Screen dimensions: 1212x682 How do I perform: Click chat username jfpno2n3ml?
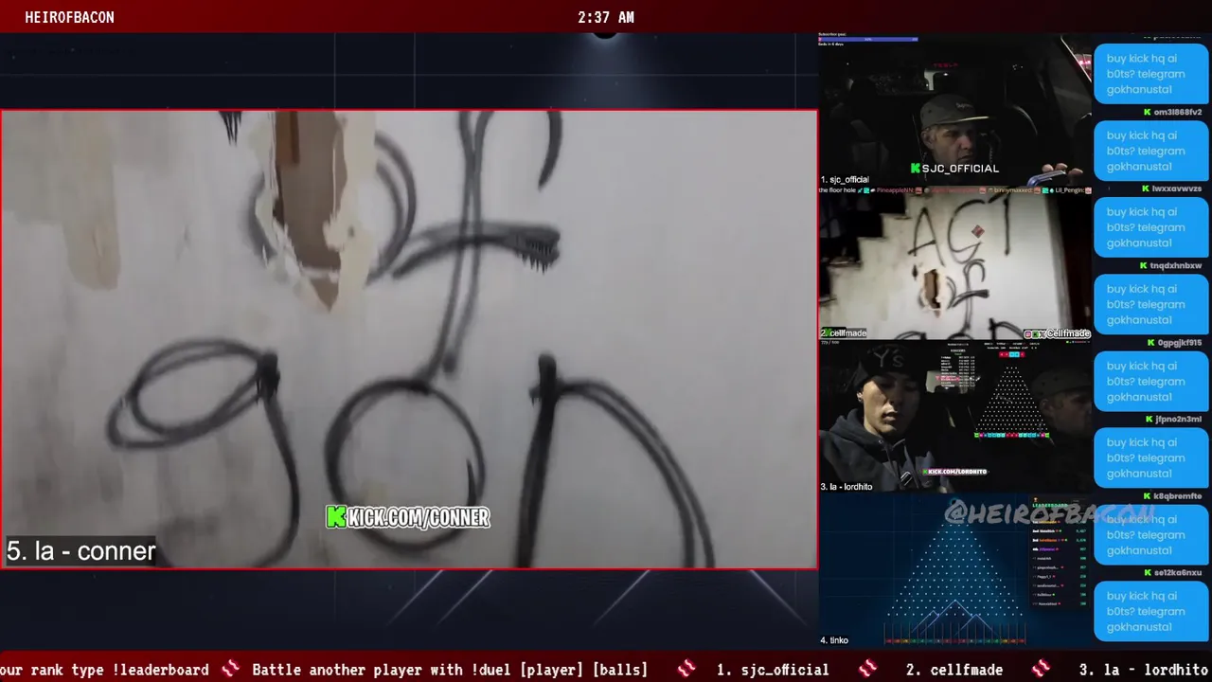coord(1178,419)
